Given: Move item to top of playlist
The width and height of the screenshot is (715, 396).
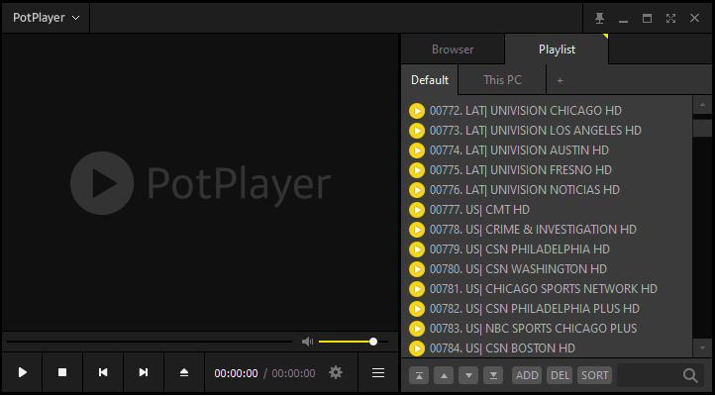Looking at the screenshot, I should [419, 375].
